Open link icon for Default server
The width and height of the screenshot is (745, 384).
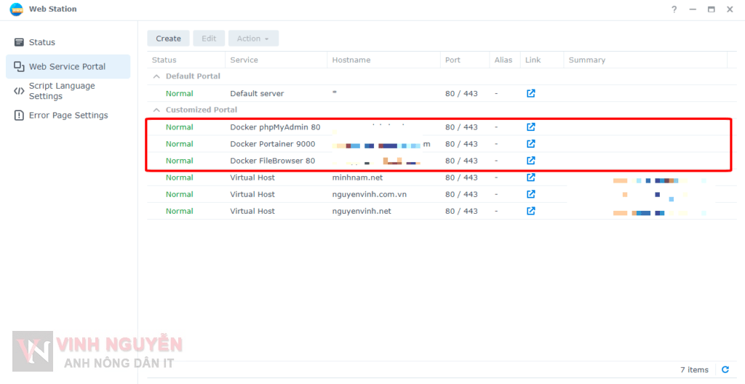click(x=531, y=94)
